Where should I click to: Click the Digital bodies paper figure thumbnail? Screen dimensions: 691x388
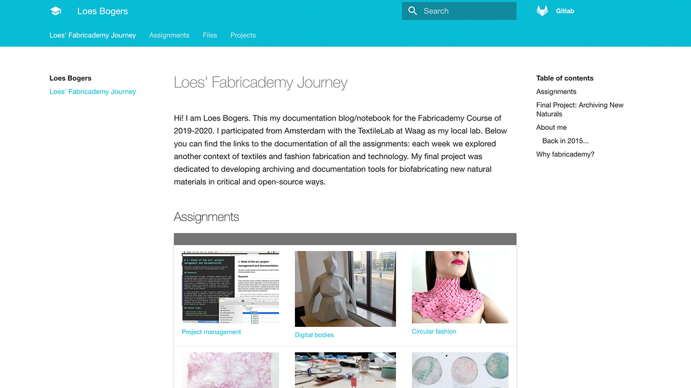point(345,289)
